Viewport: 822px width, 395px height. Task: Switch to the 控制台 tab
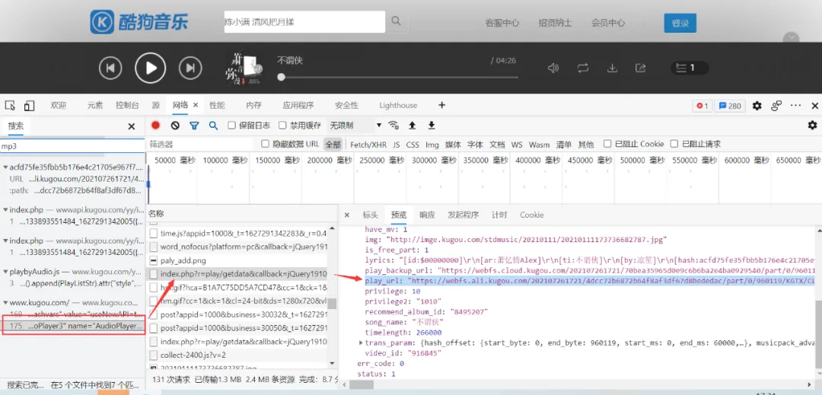pyautogui.click(x=127, y=105)
